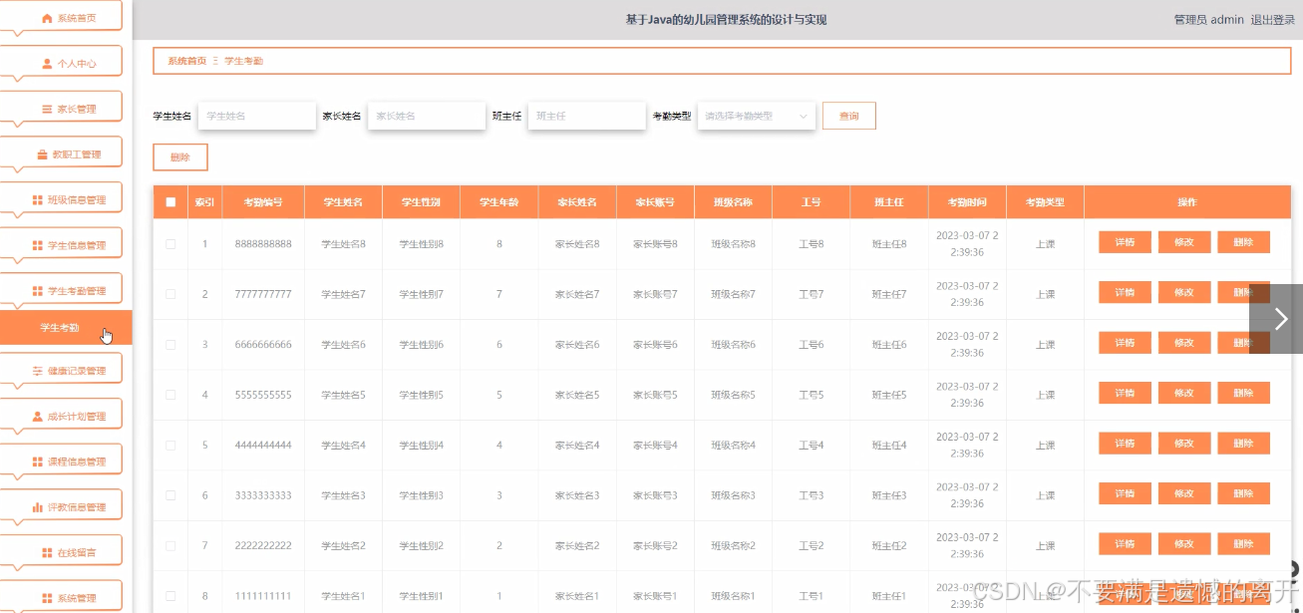Screen dimensions: 1303x613
Task: Focus the 家长姓名 search field
Action: (427, 116)
